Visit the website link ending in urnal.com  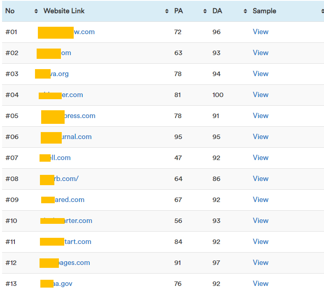pos(77,137)
